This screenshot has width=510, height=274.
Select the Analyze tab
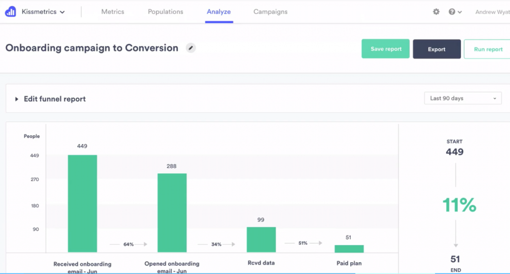[219, 12]
